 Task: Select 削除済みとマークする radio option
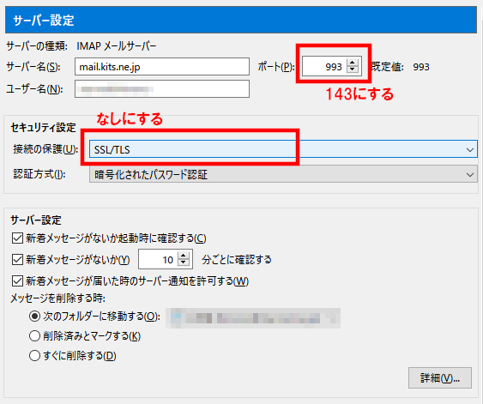click(34, 336)
